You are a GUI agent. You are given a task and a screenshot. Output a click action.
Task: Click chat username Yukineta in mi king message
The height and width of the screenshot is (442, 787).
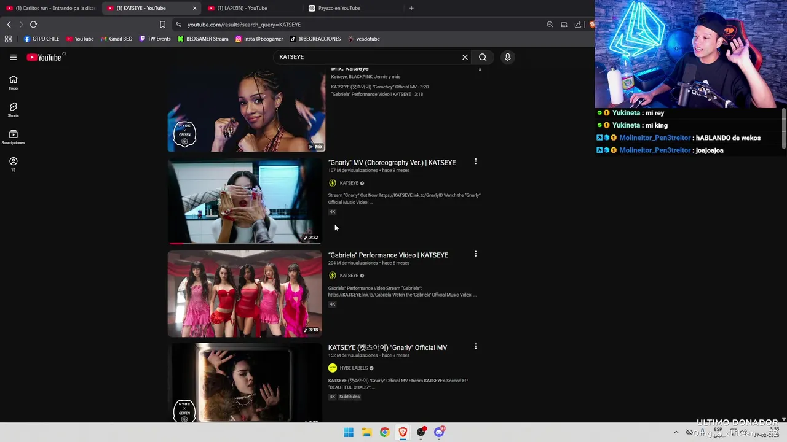(x=626, y=125)
